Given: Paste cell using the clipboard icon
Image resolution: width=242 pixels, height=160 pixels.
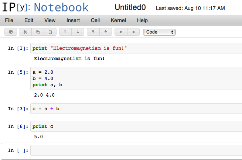Looking at the screenshot, I should (50, 32).
